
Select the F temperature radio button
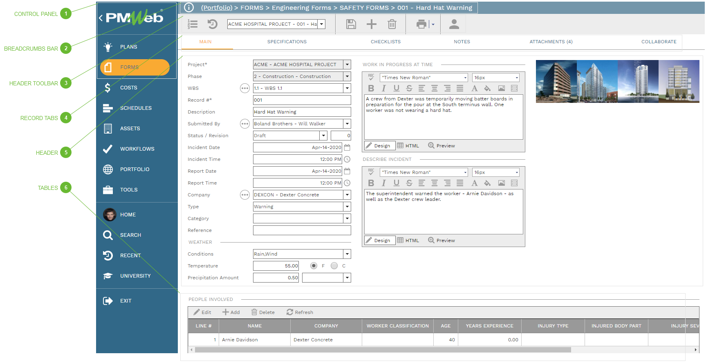point(314,266)
